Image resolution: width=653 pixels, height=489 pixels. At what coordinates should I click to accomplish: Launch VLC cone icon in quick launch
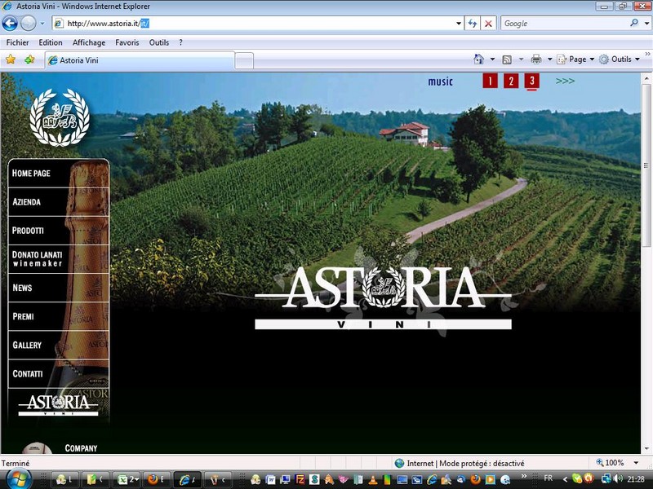pos(373,479)
